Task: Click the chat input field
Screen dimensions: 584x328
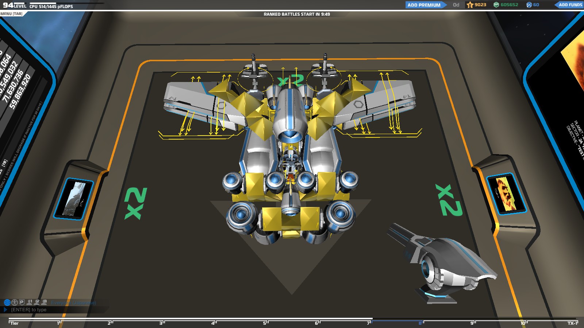Action: [55, 310]
